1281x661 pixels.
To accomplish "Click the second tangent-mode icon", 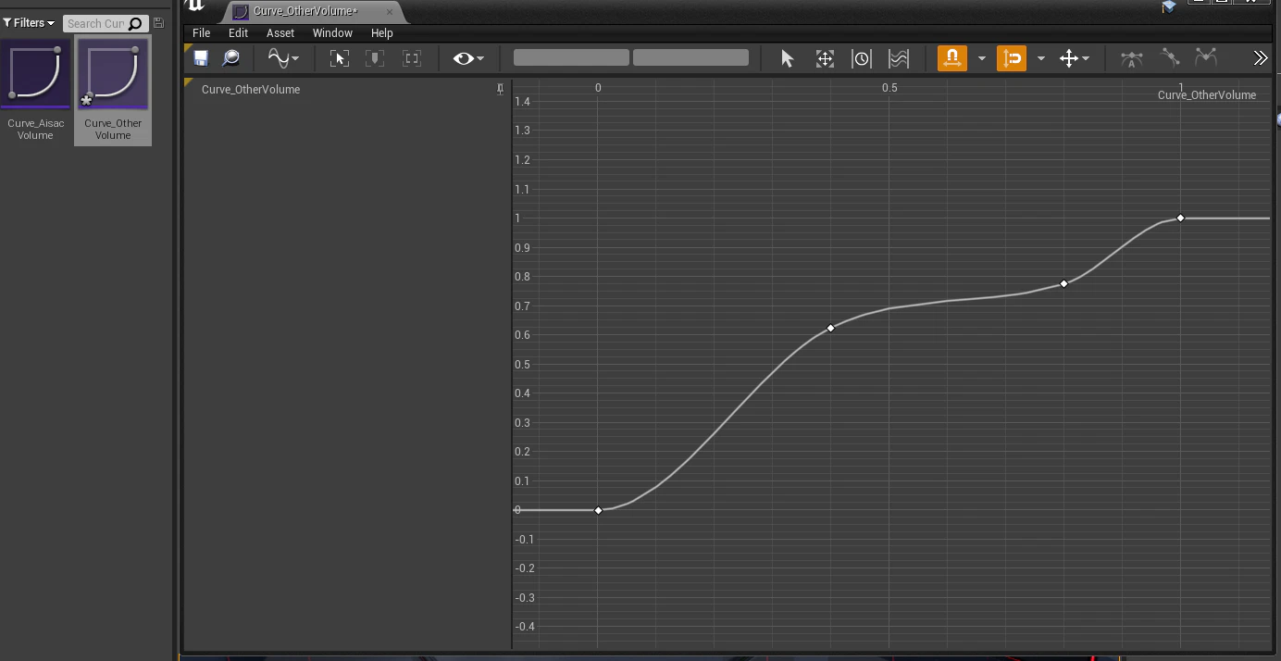I will coord(1170,58).
